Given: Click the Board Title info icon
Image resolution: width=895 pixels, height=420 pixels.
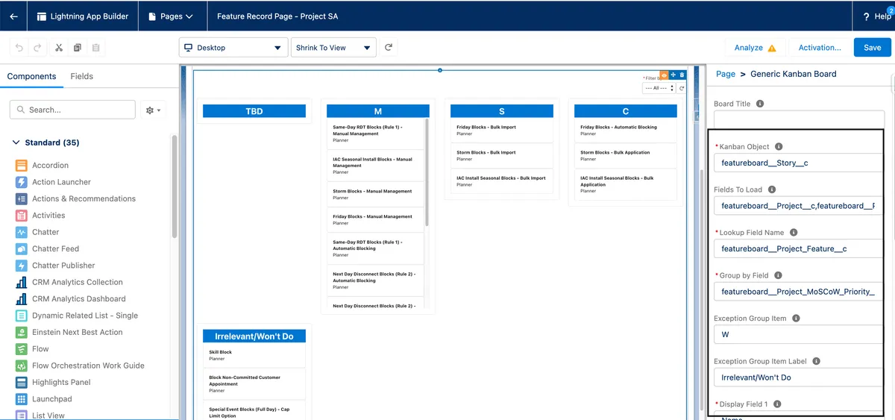Looking at the screenshot, I should [759, 104].
